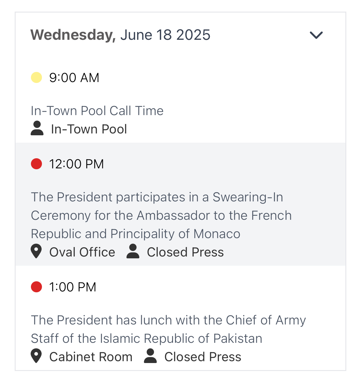Click the In-Town Pool press label

[x=89, y=129]
